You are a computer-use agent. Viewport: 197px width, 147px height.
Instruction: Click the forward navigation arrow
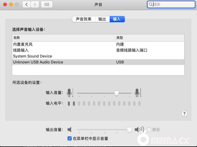(35, 4)
